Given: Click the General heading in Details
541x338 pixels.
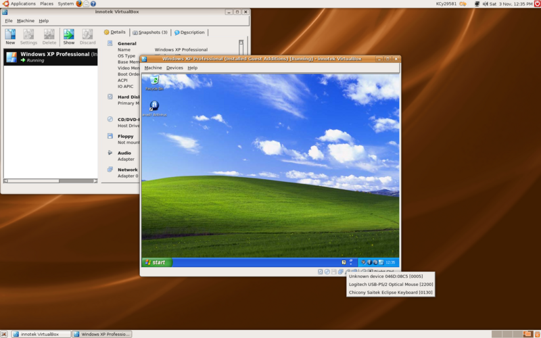Looking at the screenshot, I should pyautogui.click(x=127, y=43).
